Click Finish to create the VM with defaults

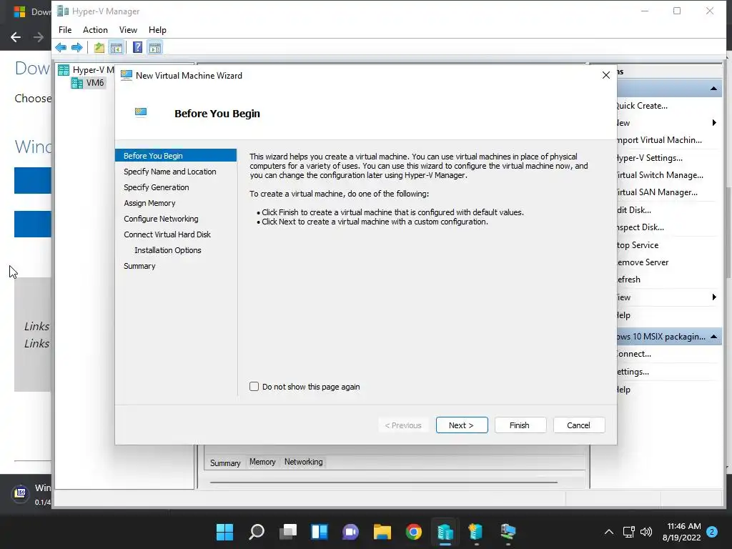click(520, 425)
